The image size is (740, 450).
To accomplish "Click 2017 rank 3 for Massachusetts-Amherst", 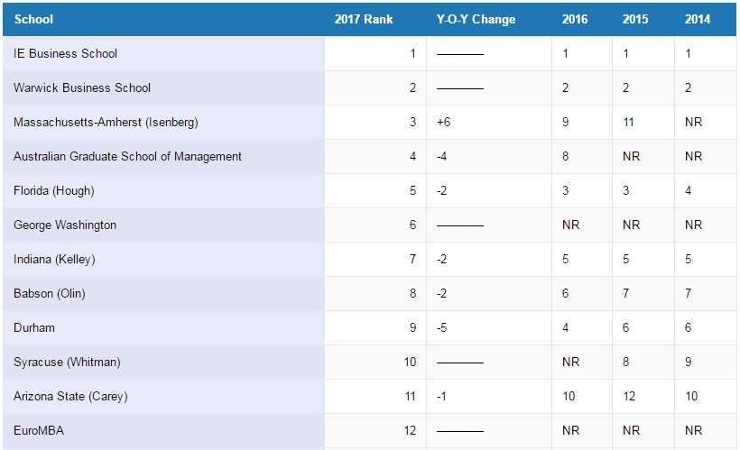I will pyautogui.click(x=413, y=122).
